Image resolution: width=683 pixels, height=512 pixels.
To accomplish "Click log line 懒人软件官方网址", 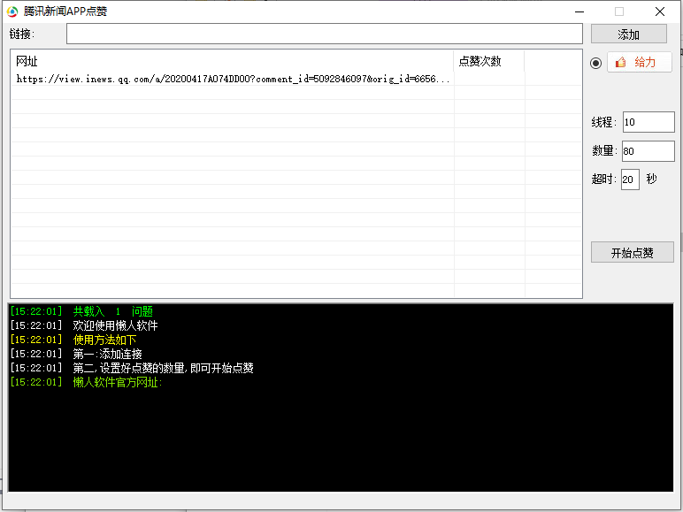I will 86,382.
